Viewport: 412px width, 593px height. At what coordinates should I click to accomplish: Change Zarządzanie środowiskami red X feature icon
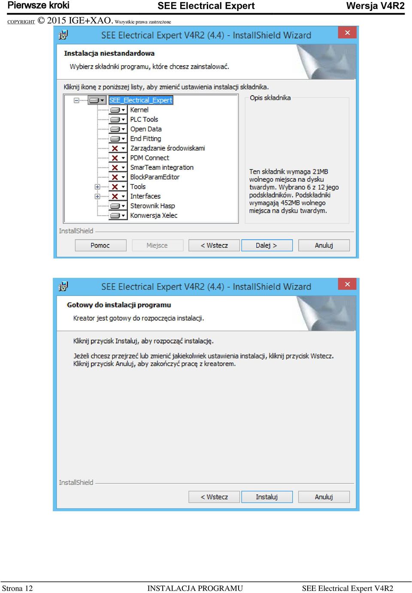[x=118, y=148]
